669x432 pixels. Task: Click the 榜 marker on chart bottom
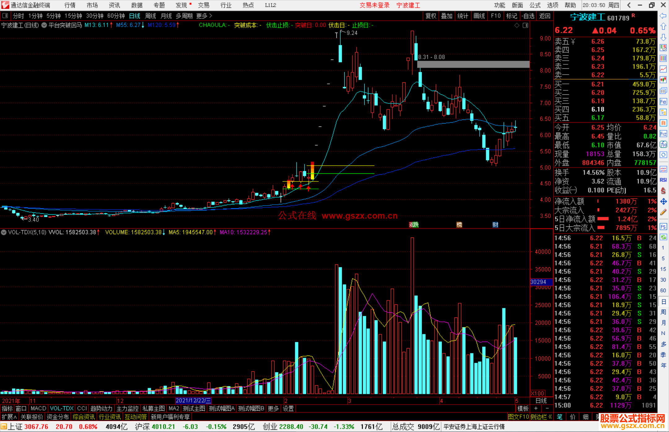point(459,225)
